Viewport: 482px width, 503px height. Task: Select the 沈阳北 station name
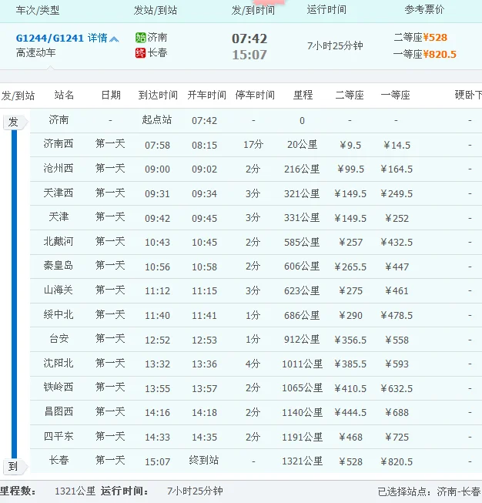[x=59, y=363]
